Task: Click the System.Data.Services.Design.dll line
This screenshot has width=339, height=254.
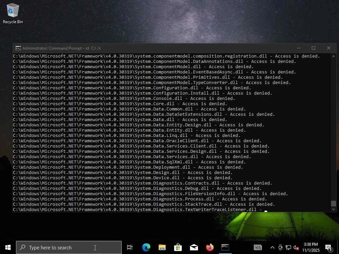Action: [x=141, y=151]
